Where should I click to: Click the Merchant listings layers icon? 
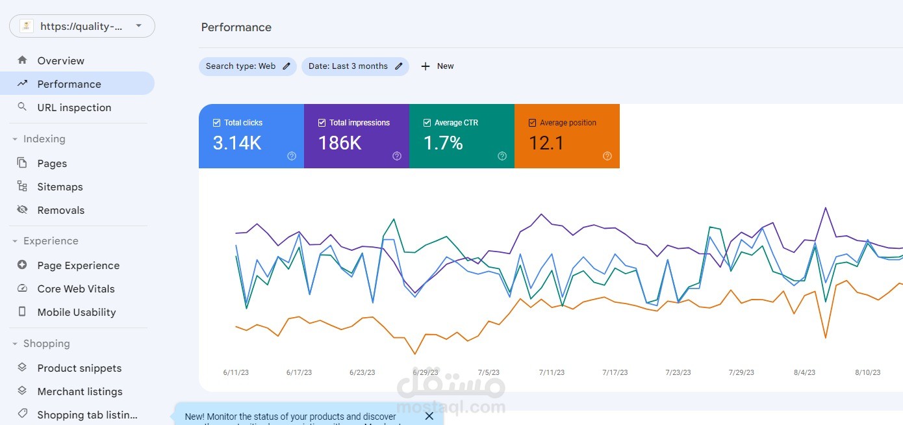point(22,391)
